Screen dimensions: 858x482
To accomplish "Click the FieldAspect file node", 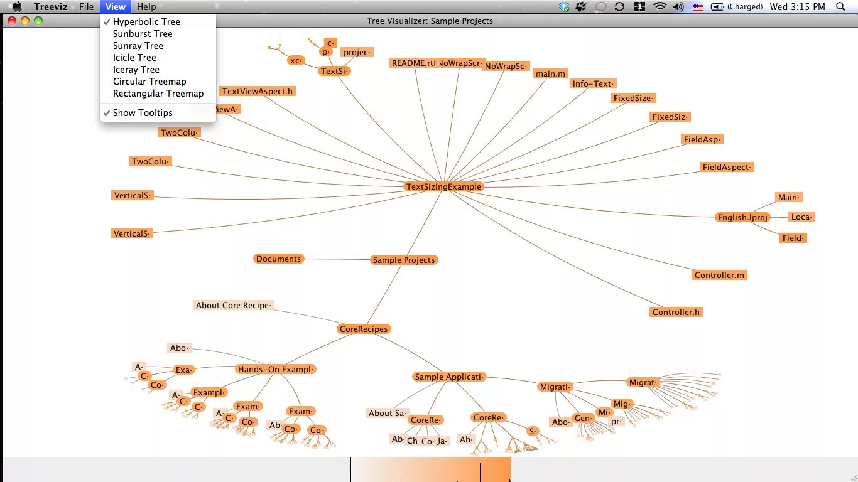I will pos(727,167).
